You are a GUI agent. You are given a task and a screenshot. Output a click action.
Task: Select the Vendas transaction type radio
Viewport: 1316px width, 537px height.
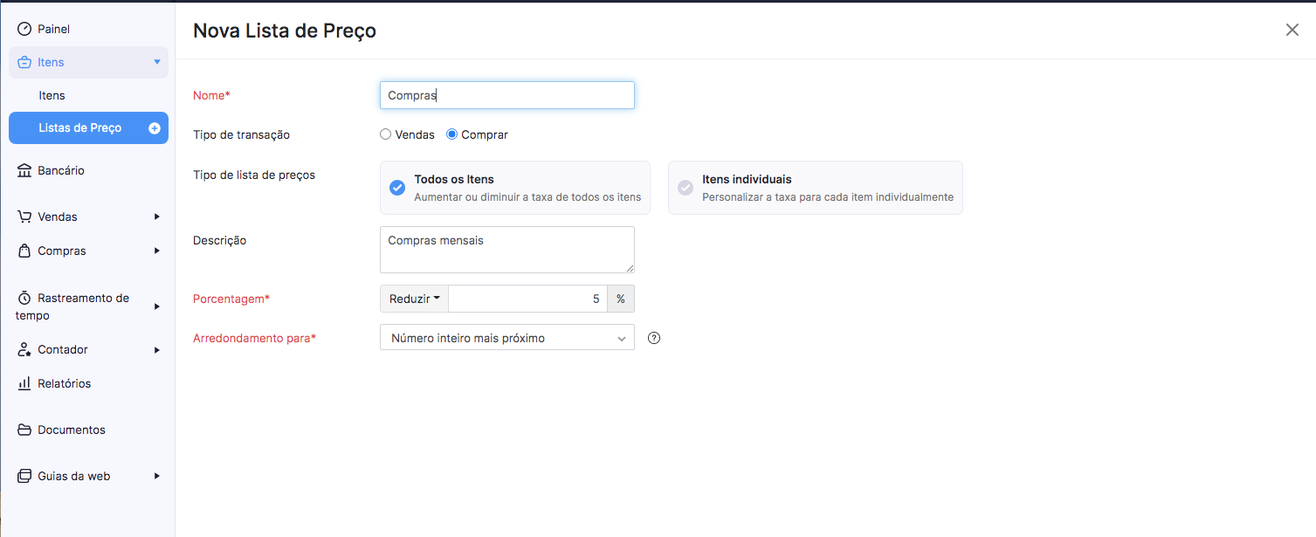(x=385, y=134)
